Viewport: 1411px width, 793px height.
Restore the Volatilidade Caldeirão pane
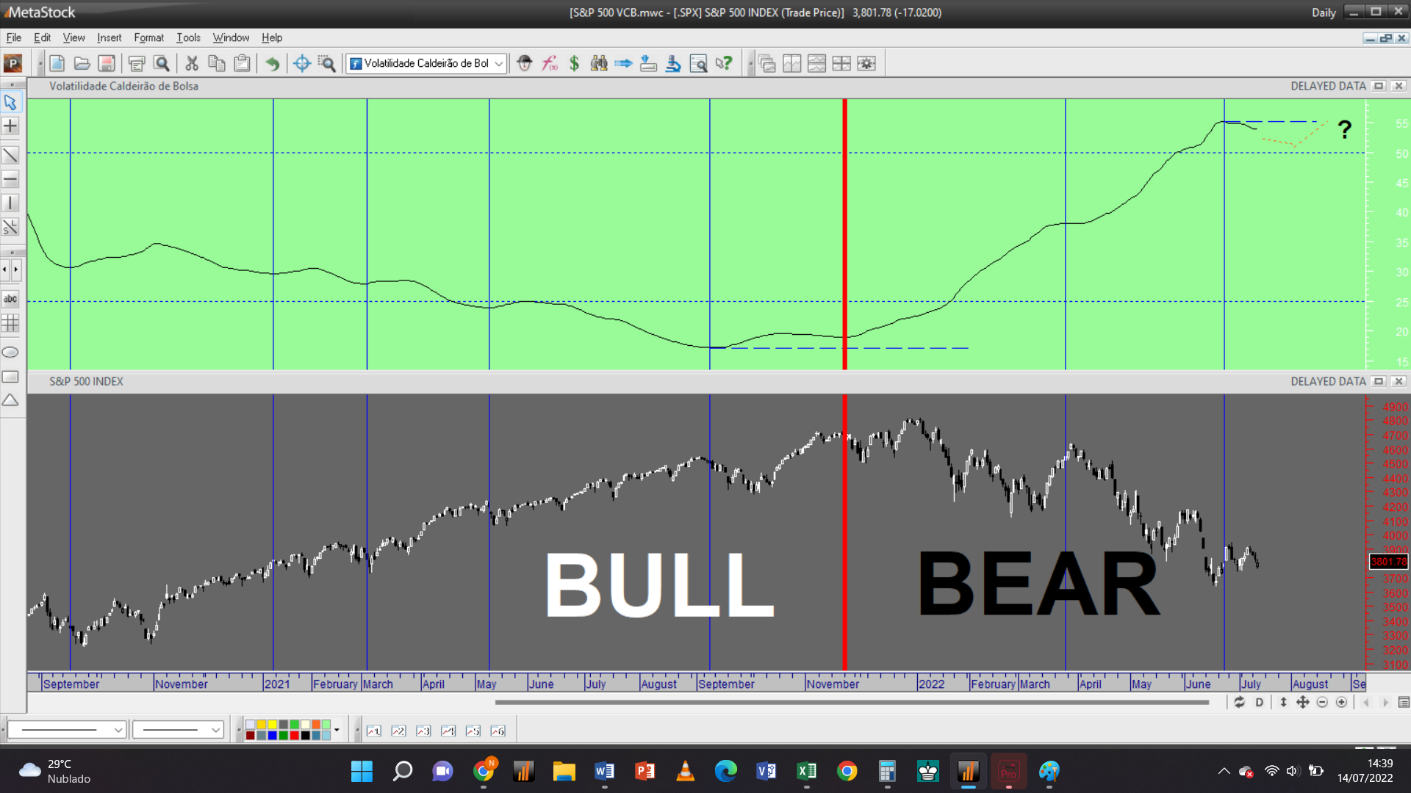point(1379,86)
